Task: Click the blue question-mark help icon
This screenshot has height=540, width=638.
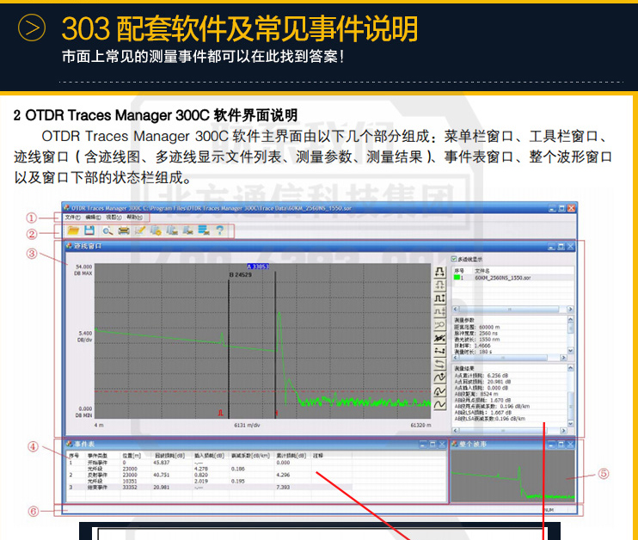Action: (220, 230)
